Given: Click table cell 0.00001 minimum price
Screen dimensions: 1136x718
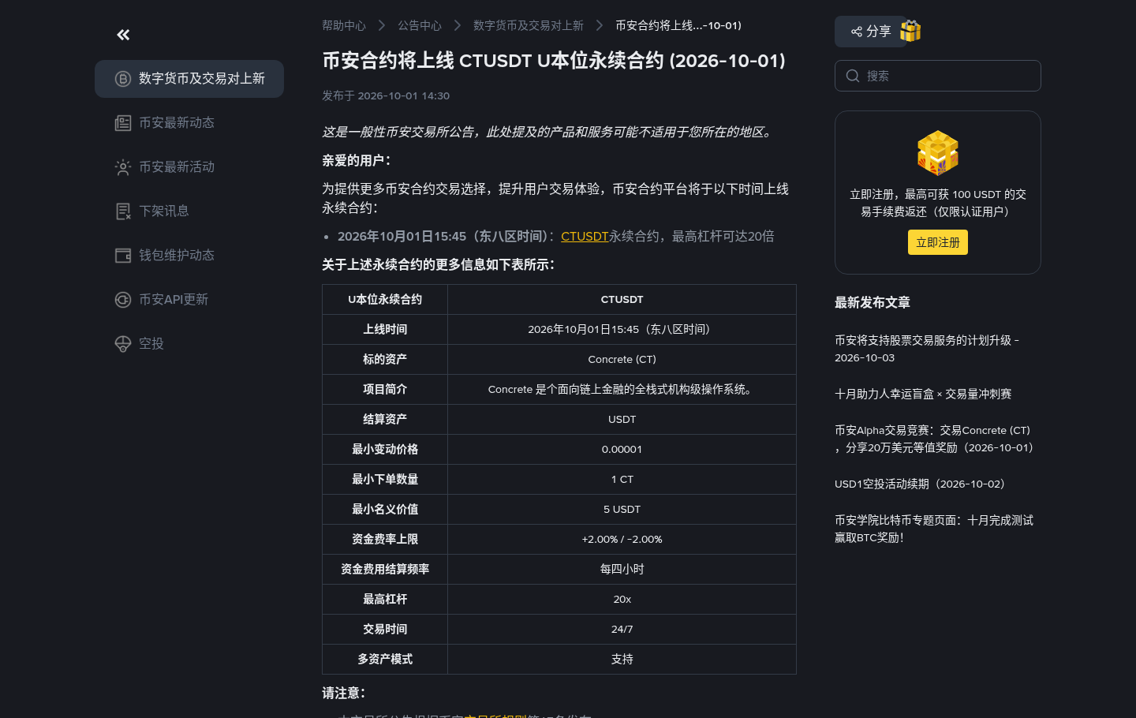Looking at the screenshot, I should point(622,449).
